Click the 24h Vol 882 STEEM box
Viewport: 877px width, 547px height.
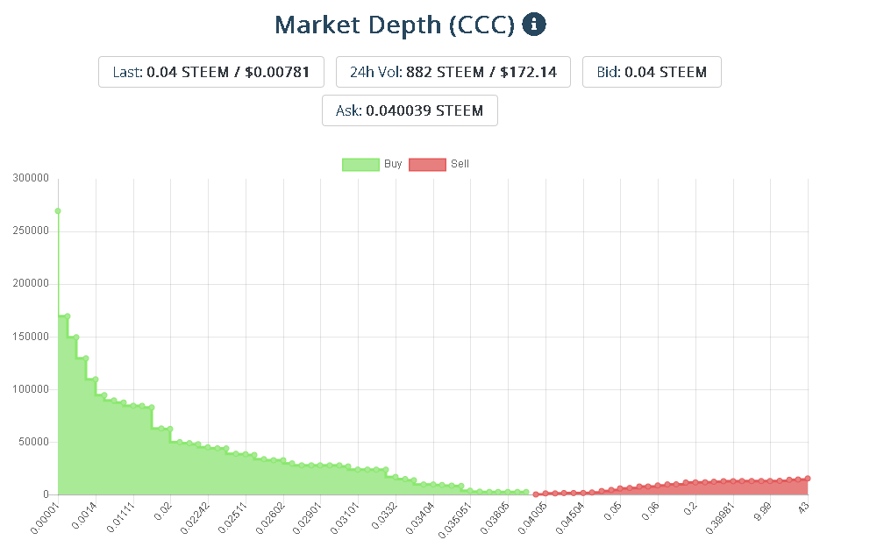[x=453, y=72]
